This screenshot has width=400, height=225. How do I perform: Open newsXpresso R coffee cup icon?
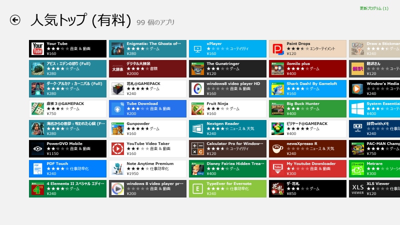[277, 148]
